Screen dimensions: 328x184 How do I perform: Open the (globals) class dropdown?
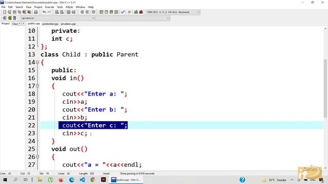(x=57, y=18)
